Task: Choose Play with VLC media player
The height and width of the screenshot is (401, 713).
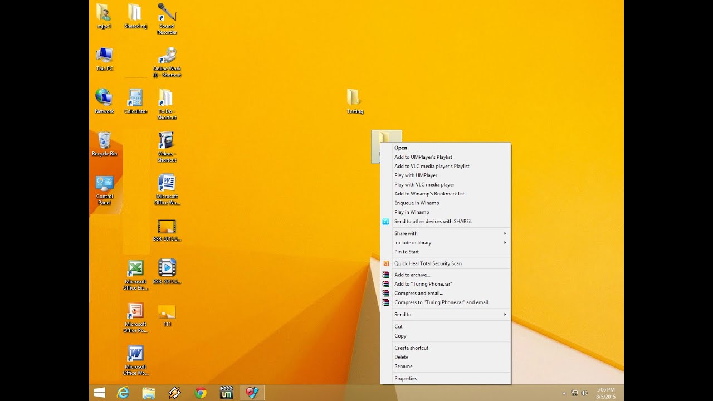Action: click(x=445, y=184)
